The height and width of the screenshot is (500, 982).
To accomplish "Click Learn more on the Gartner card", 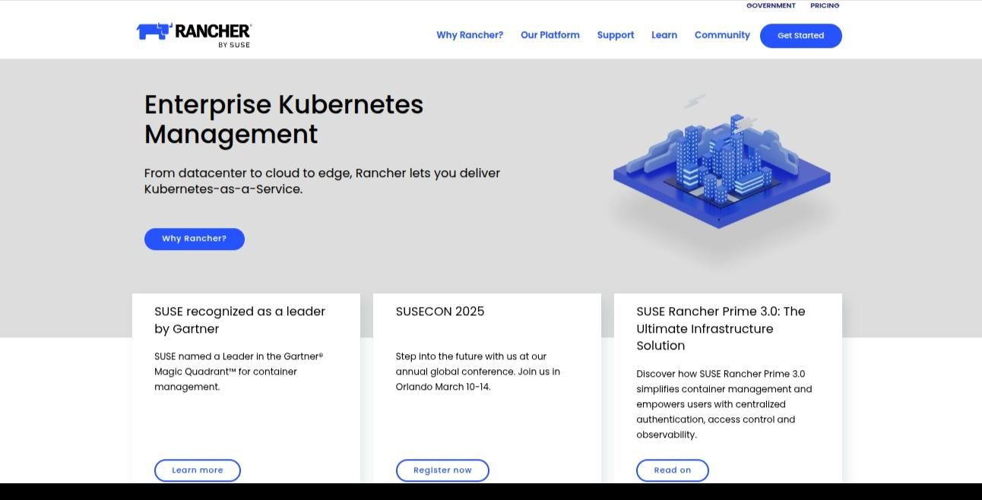I will (198, 470).
